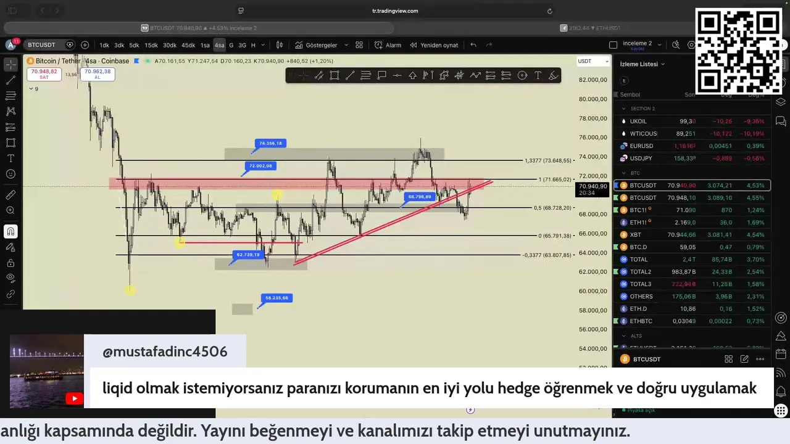Select the trend line tool in left sidebar
Image resolution: width=790 pixels, height=444 pixels.
(10, 80)
